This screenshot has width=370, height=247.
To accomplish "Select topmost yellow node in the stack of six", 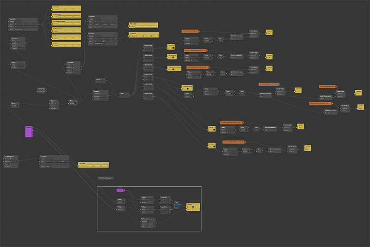I will (x=66, y=8).
